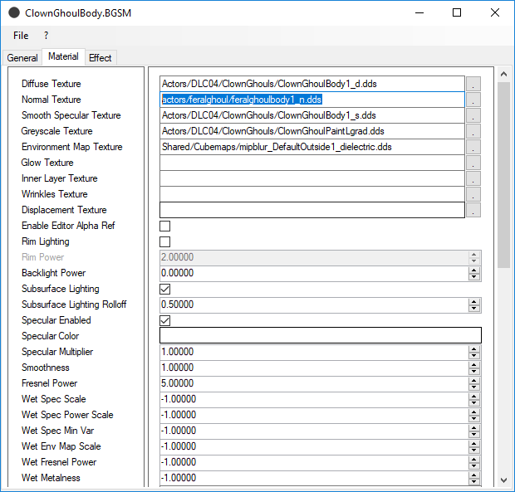Image resolution: width=515 pixels, height=492 pixels.
Task: Browse for the Inner Layer Texture file
Action: tap(473, 178)
